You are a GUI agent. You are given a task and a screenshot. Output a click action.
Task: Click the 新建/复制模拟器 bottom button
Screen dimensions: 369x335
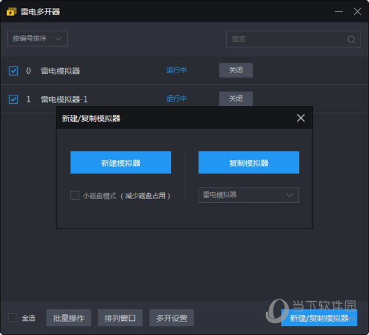point(319,318)
